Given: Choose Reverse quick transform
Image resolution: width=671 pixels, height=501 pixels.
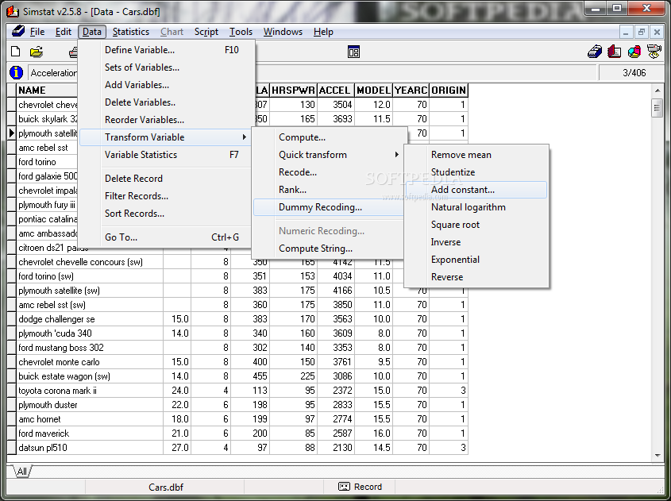Looking at the screenshot, I should pyautogui.click(x=476, y=278).
